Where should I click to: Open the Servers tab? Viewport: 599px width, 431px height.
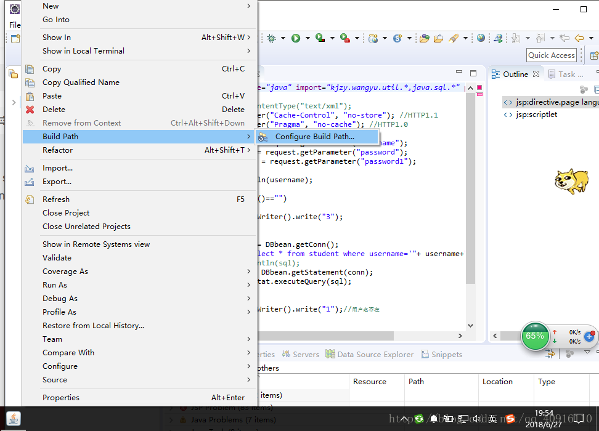coord(301,354)
